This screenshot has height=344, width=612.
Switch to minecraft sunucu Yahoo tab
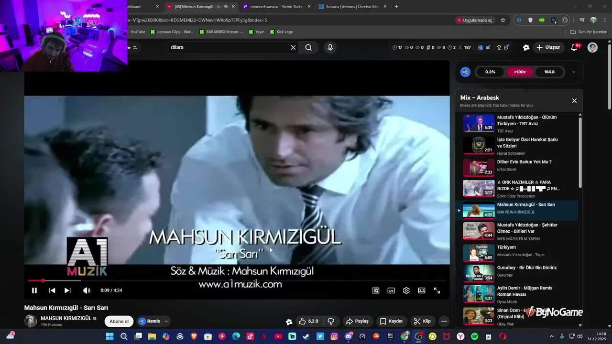(276, 7)
